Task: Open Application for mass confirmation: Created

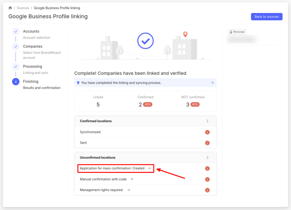Action: (112, 168)
